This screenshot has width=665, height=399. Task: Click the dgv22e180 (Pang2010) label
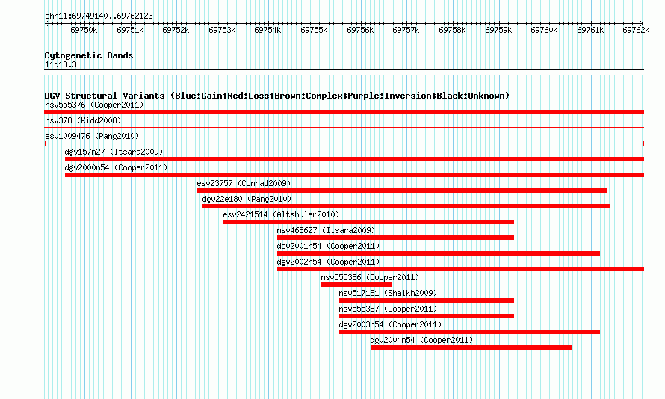[x=247, y=199]
